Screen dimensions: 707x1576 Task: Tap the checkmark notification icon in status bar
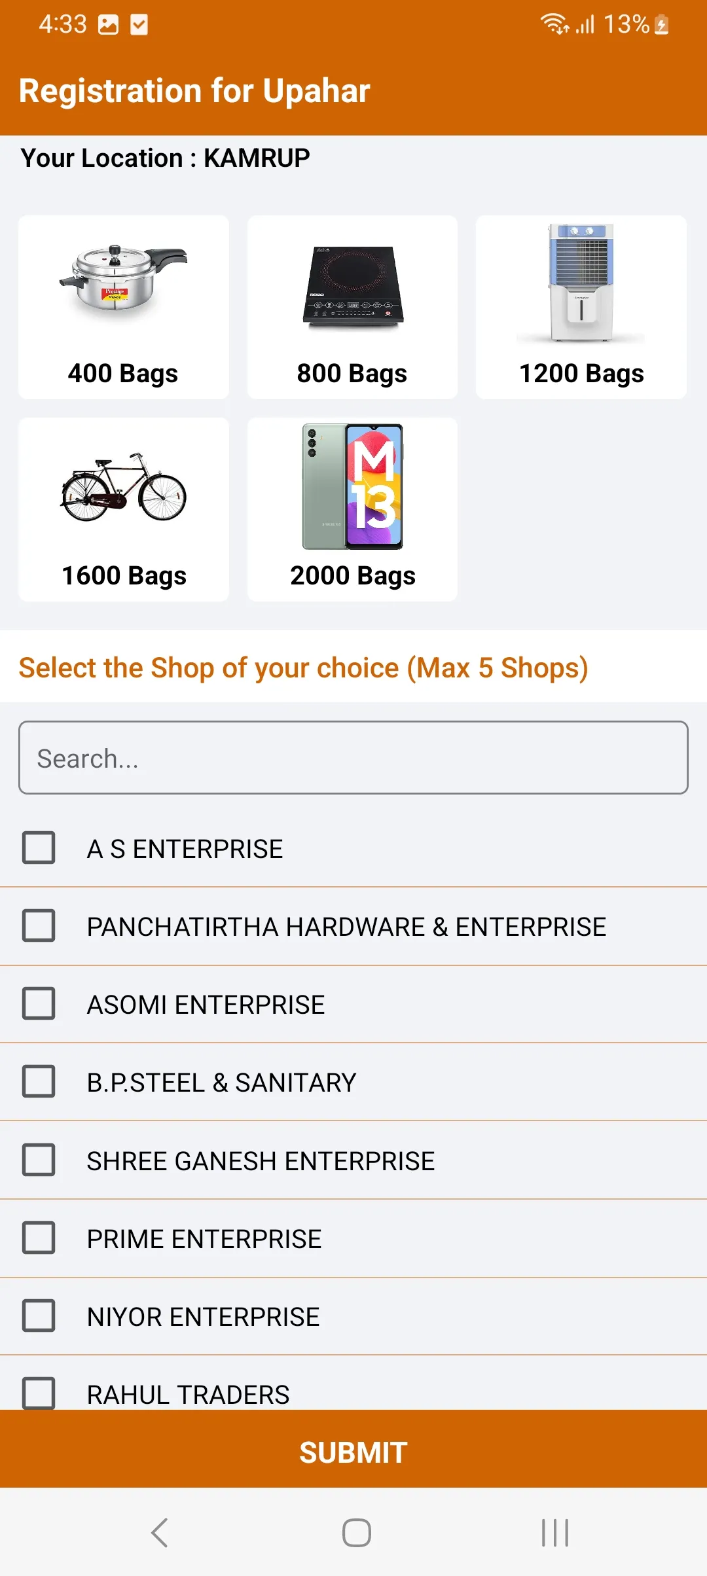(x=139, y=25)
